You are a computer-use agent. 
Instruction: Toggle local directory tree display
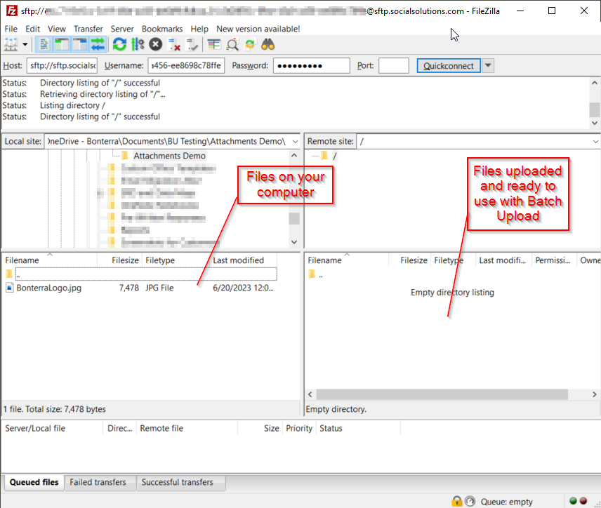pyautogui.click(x=61, y=45)
